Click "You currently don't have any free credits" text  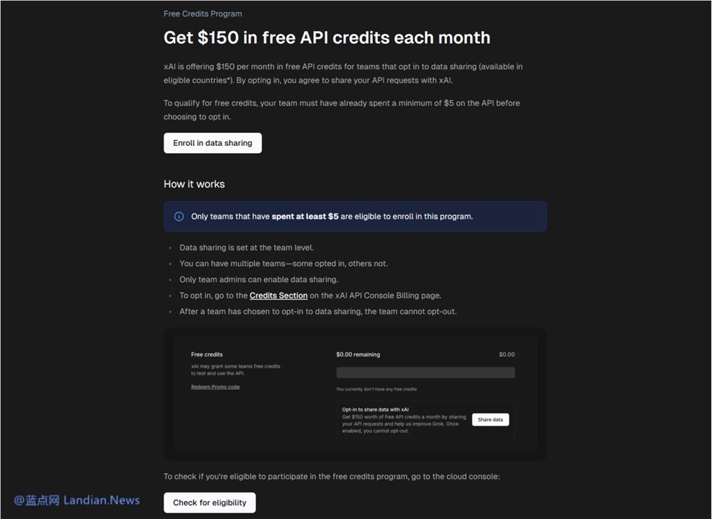tap(376, 389)
